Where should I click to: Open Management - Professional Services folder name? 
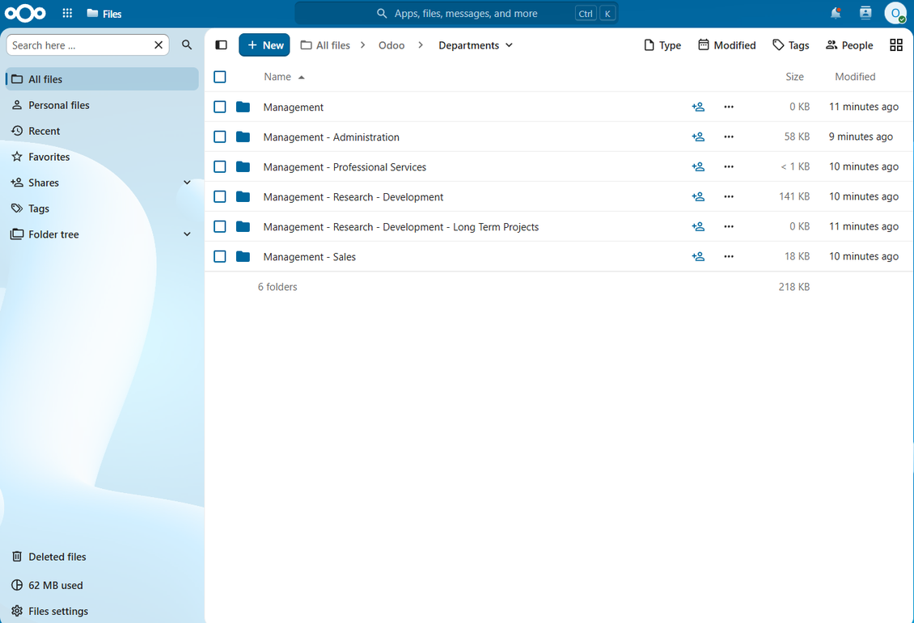pyautogui.click(x=345, y=167)
